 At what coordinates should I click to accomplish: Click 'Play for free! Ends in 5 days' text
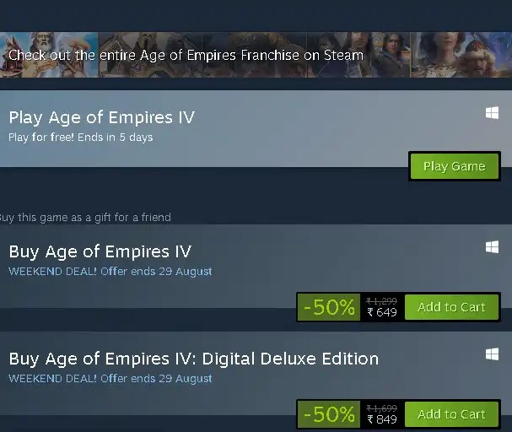tap(80, 137)
